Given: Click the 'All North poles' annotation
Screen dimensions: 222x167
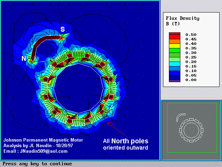Looking at the screenshot, I should pyautogui.click(x=126, y=141).
